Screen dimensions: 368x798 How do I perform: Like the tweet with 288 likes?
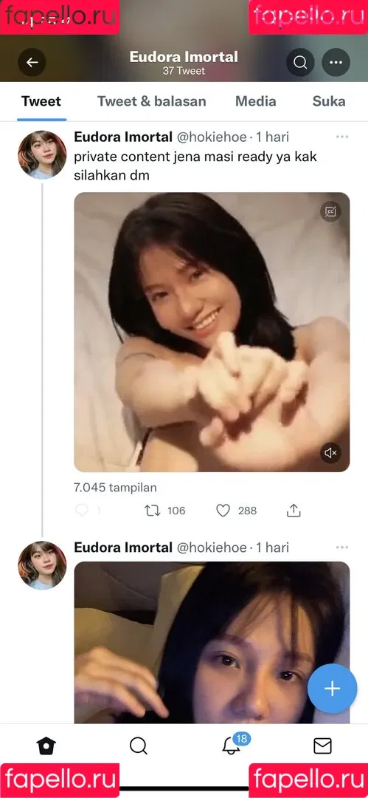[223, 511]
